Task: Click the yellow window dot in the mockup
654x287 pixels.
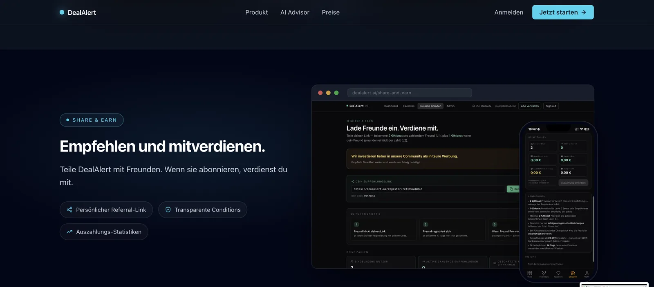Action: click(x=328, y=93)
